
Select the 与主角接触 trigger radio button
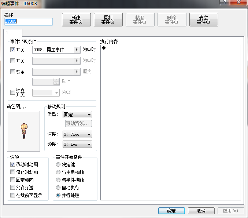pos(58,172)
